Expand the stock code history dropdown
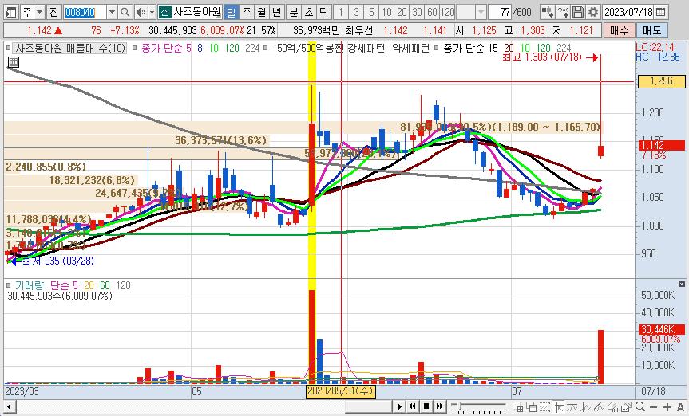This screenshot has width=689, height=416. click(112, 12)
